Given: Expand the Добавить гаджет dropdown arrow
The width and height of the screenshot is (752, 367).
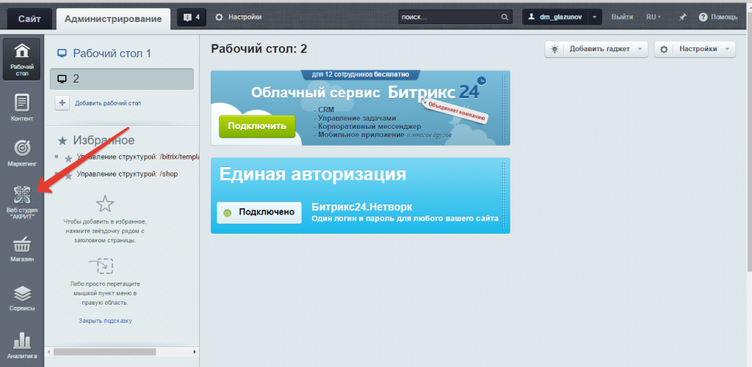Looking at the screenshot, I should (x=640, y=49).
